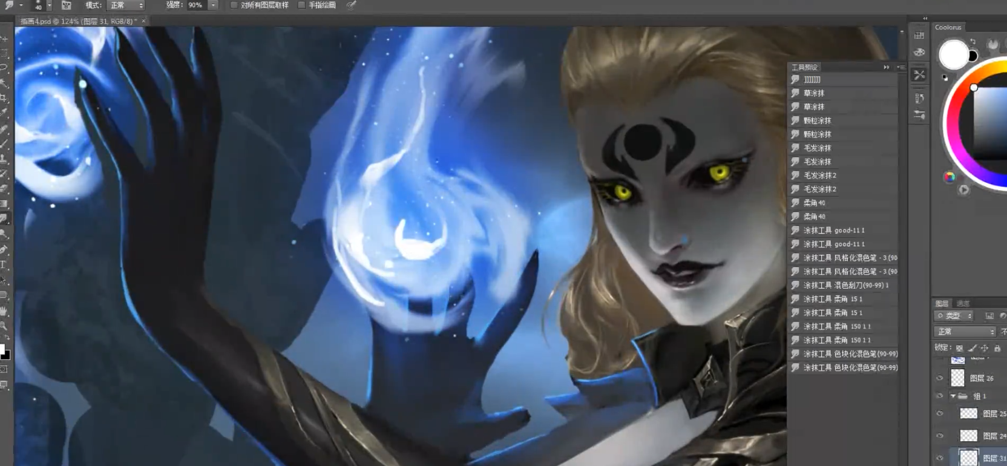Hide layer 图层 26
The height and width of the screenshot is (466, 1007).
[x=940, y=378]
